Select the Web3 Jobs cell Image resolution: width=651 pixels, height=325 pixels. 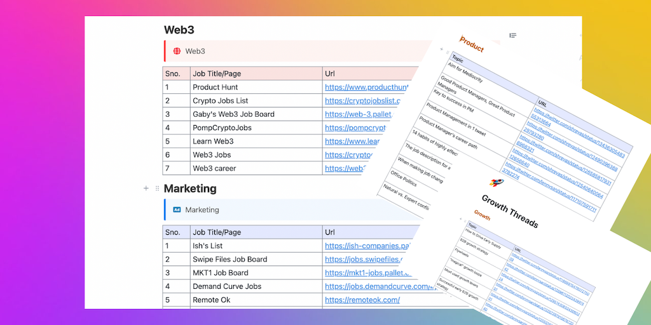coord(256,155)
